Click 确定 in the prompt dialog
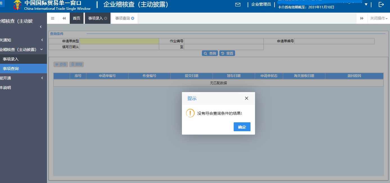This screenshot has width=390, height=183. click(x=242, y=127)
